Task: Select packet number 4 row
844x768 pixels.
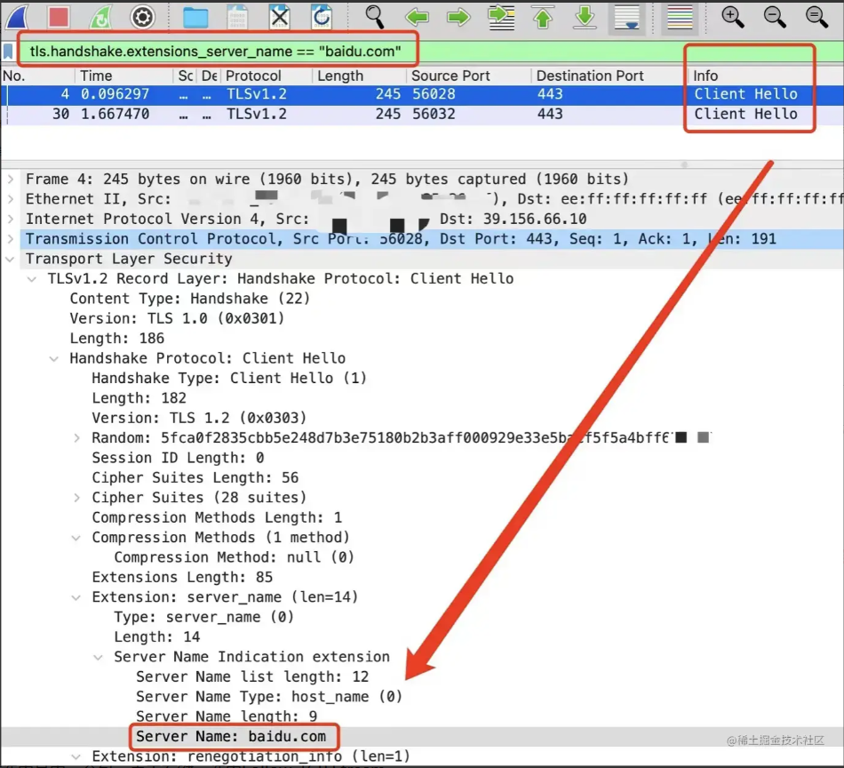Action: (422, 94)
